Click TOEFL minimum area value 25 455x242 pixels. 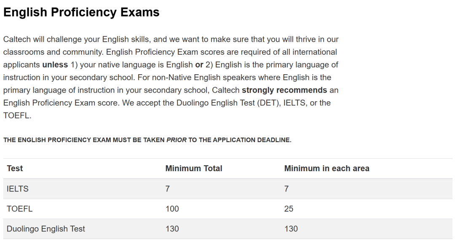click(289, 209)
